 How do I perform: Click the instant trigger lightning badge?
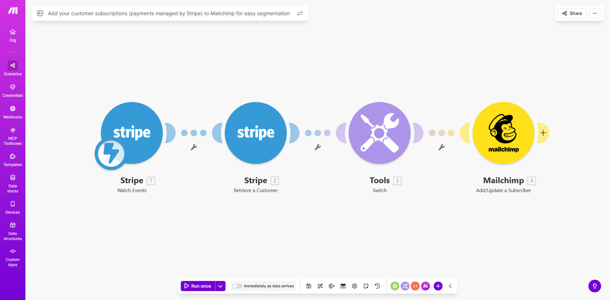click(x=111, y=154)
